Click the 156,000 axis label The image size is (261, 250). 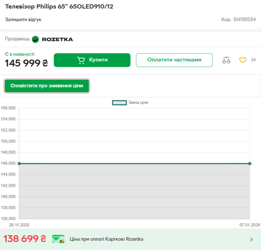pyautogui.click(x=8, y=108)
